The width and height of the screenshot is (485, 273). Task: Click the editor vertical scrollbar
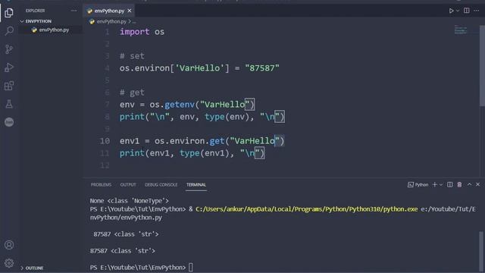point(482,66)
